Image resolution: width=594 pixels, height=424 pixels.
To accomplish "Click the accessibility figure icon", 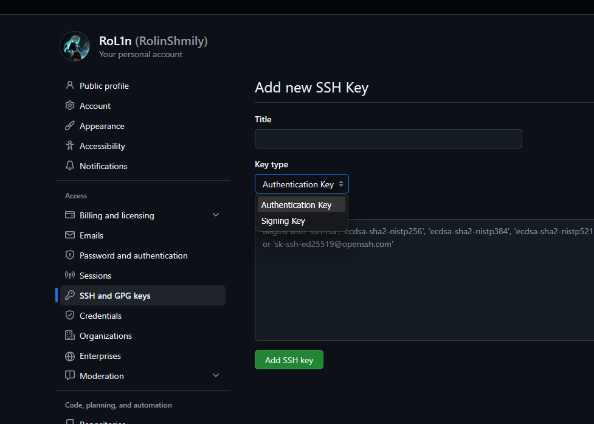I will point(70,145).
